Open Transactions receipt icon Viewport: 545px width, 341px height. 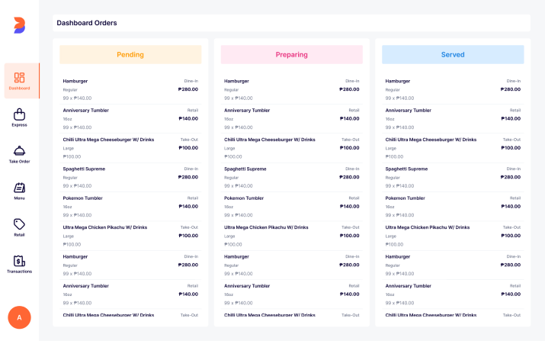[x=19, y=261]
